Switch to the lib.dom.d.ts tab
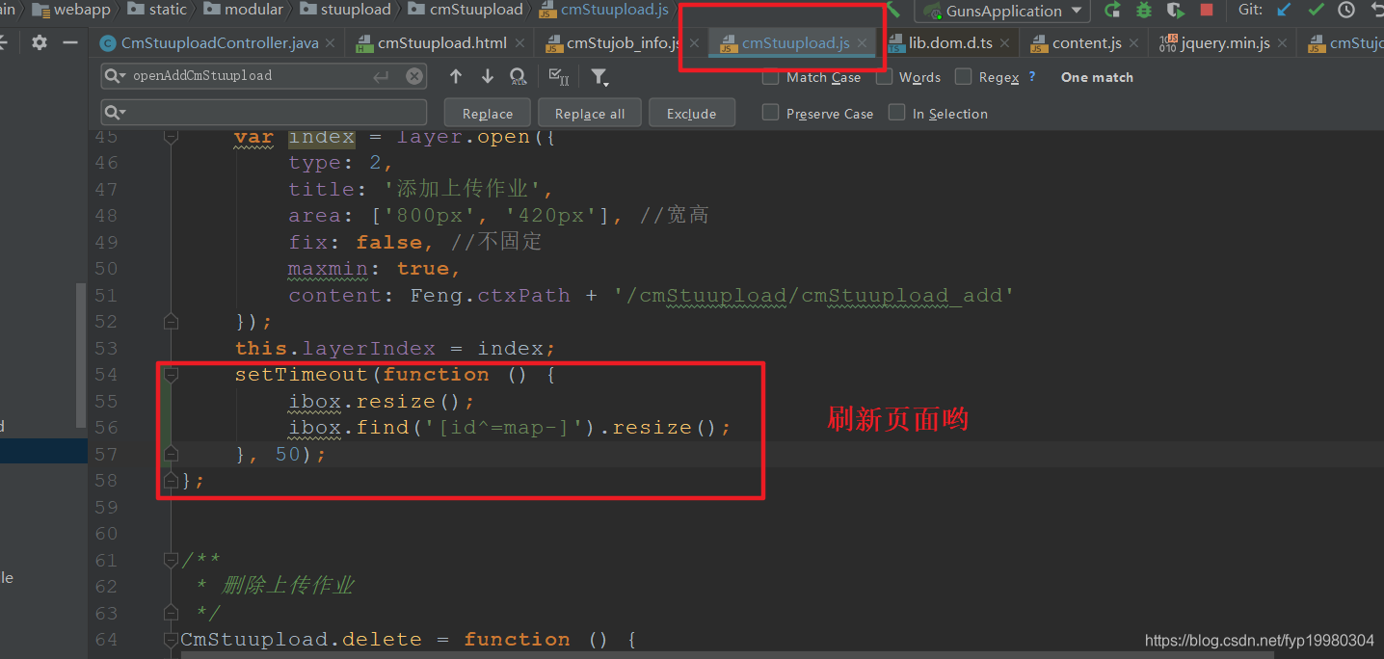 click(950, 43)
